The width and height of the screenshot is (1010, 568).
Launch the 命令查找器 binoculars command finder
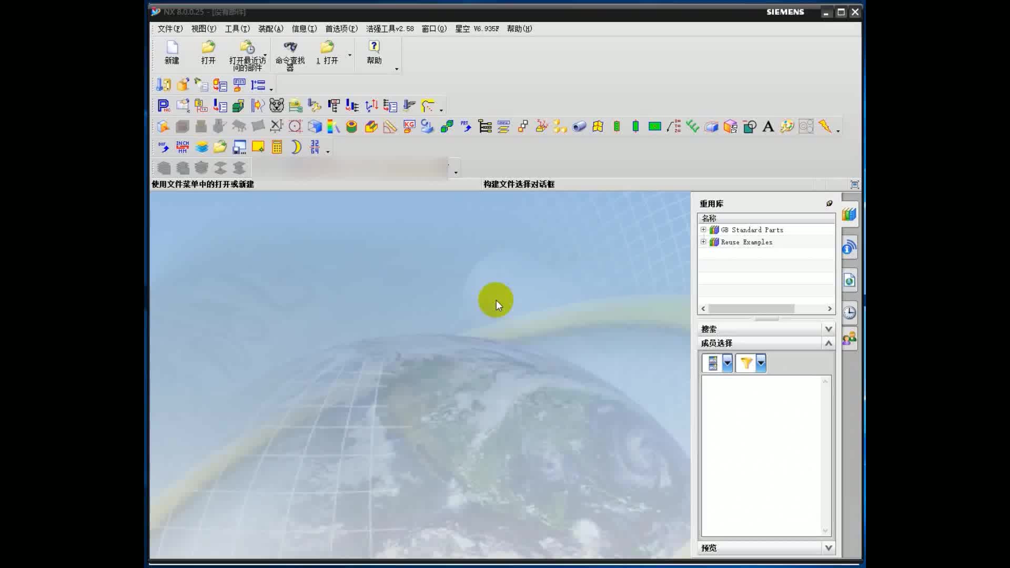pos(290,55)
